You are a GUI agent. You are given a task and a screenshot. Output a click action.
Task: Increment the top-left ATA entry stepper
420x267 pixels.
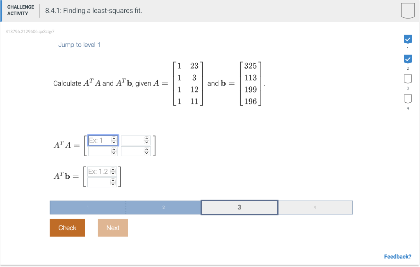pyautogui.click(x=113, y=138)
